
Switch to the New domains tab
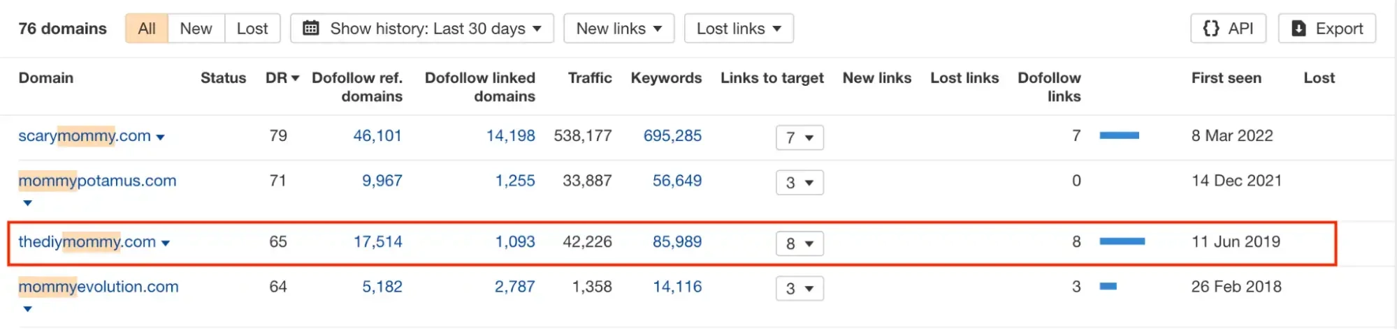[196, 29]
